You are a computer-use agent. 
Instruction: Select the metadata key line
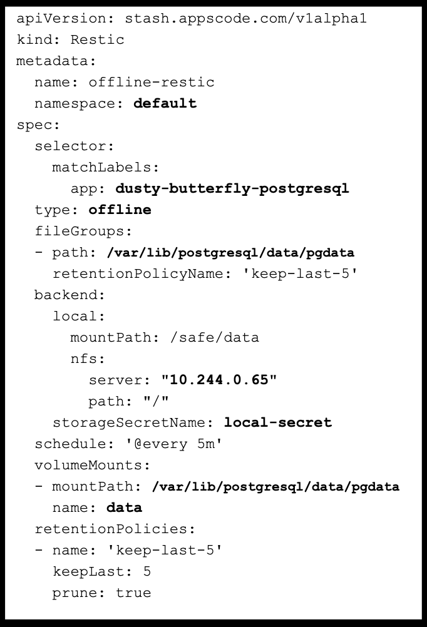pos(56,61)
